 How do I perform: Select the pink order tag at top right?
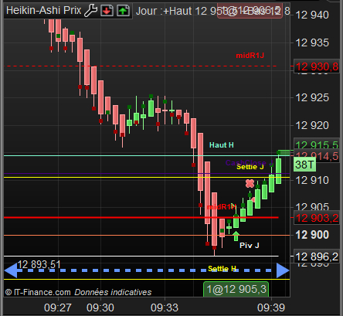(250, 11)
